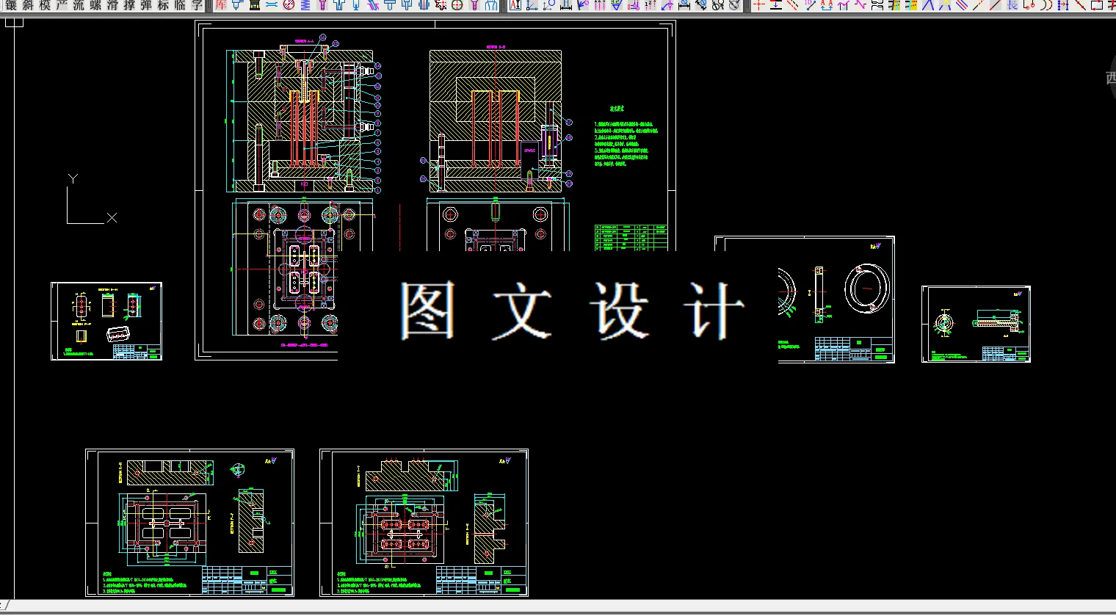Screen dimensions: 1116x616
Task: Select the 库 parts library icon
Action: [218, 6]
